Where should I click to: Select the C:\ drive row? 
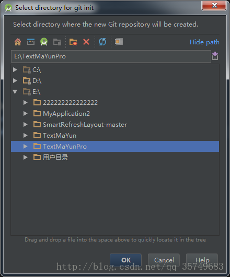[x=115, y=70]
